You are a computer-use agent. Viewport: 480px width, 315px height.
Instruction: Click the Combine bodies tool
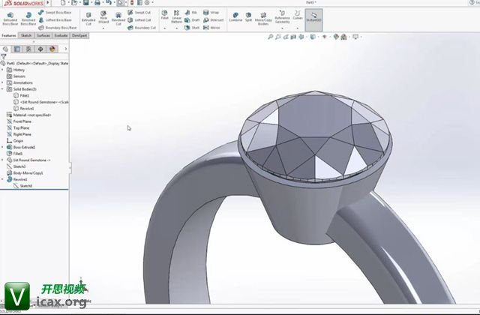click(235, 18)
